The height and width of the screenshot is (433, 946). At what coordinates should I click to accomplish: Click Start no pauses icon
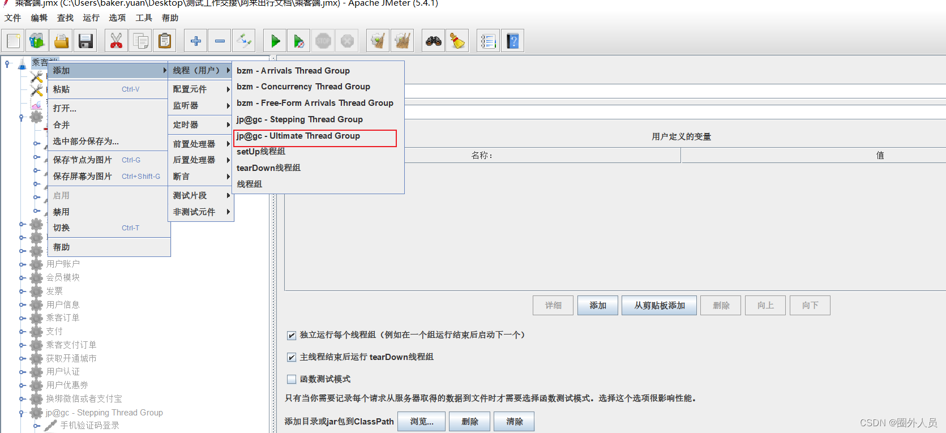point(299,41)
